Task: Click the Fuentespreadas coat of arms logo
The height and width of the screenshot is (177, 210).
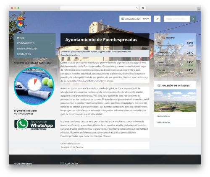Action: click(x=20, y=22)
